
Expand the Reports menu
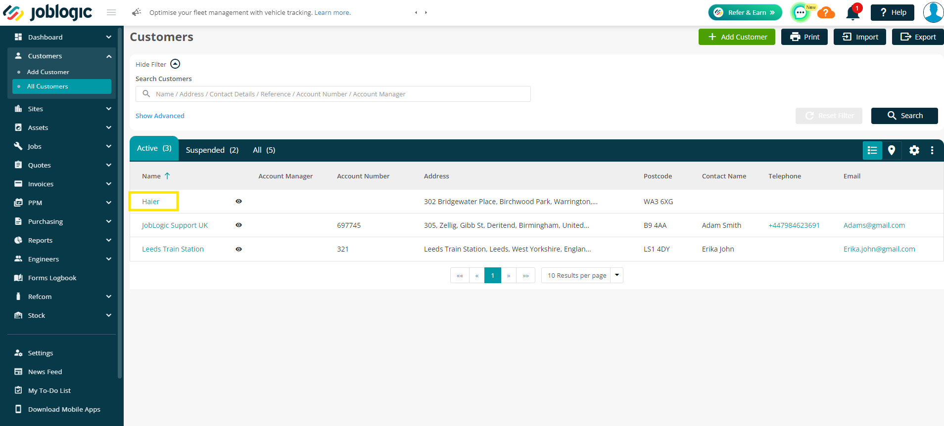pos(108,240)
